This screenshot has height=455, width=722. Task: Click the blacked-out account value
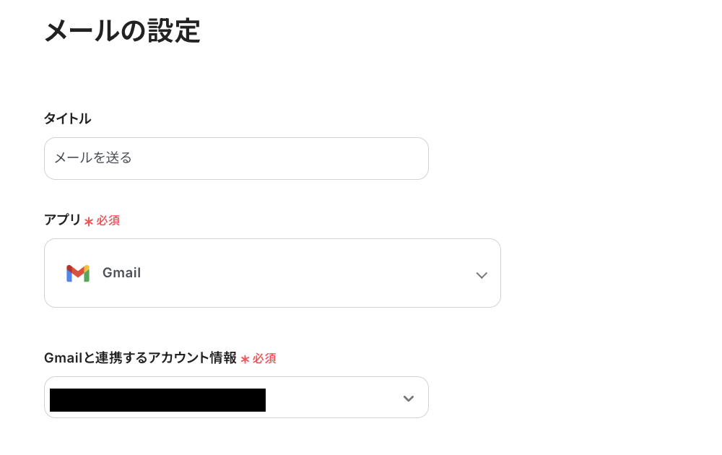(x=157, y=399)
